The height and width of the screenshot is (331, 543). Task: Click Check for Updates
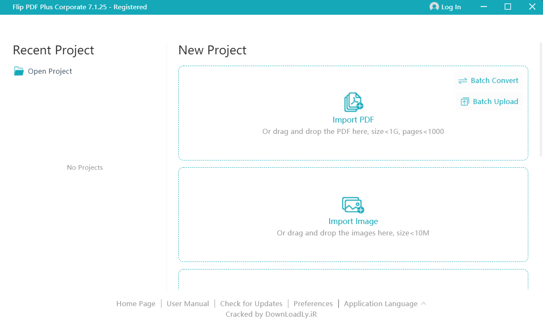tap(251, 304)
